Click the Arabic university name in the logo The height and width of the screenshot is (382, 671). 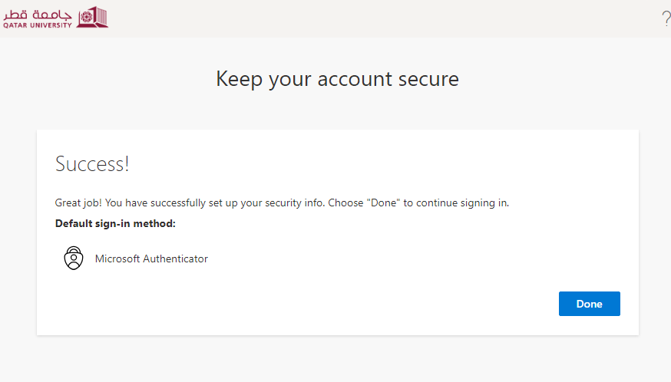[38, 13]
